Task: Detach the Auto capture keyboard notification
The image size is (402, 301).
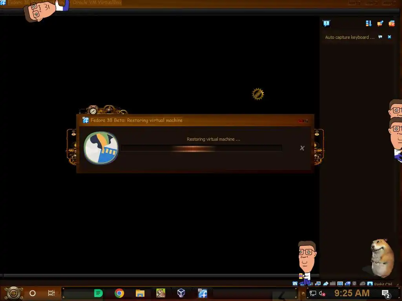Action: tap(380, 37)
